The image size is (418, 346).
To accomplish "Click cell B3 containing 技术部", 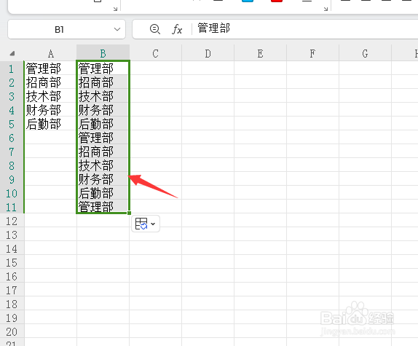I will (103, 96).
